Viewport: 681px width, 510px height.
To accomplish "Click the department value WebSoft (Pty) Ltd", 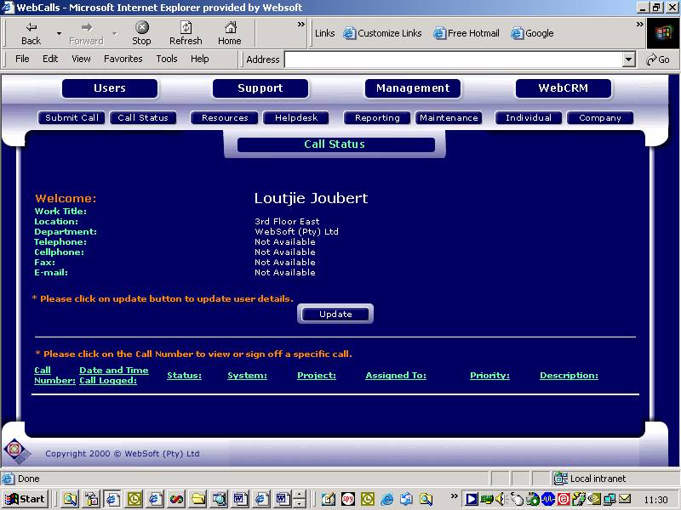I will [296, 232].
